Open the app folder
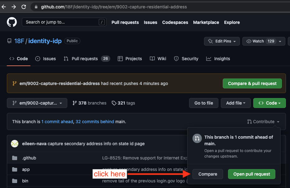 click(26, 169)
